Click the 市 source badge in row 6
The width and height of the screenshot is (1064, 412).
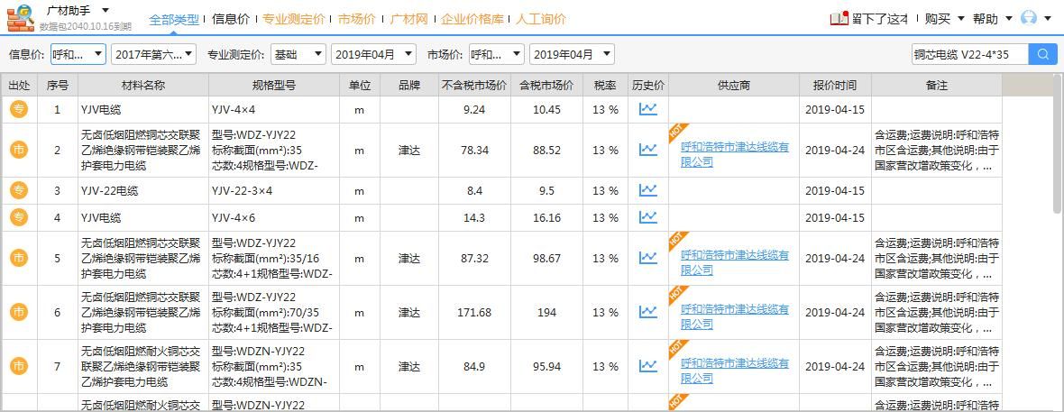[18, 313]
